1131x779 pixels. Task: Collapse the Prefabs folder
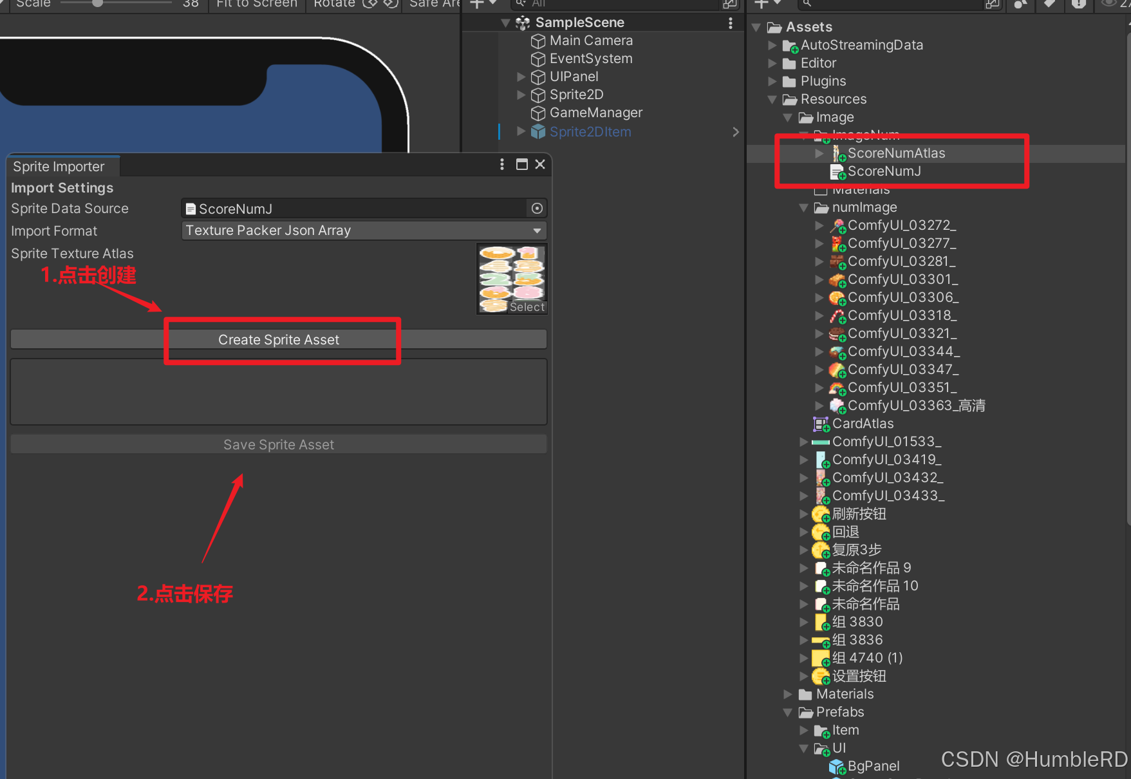coord(788,713)
